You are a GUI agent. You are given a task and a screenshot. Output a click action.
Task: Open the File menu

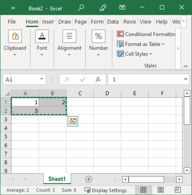tap(12, 22)
